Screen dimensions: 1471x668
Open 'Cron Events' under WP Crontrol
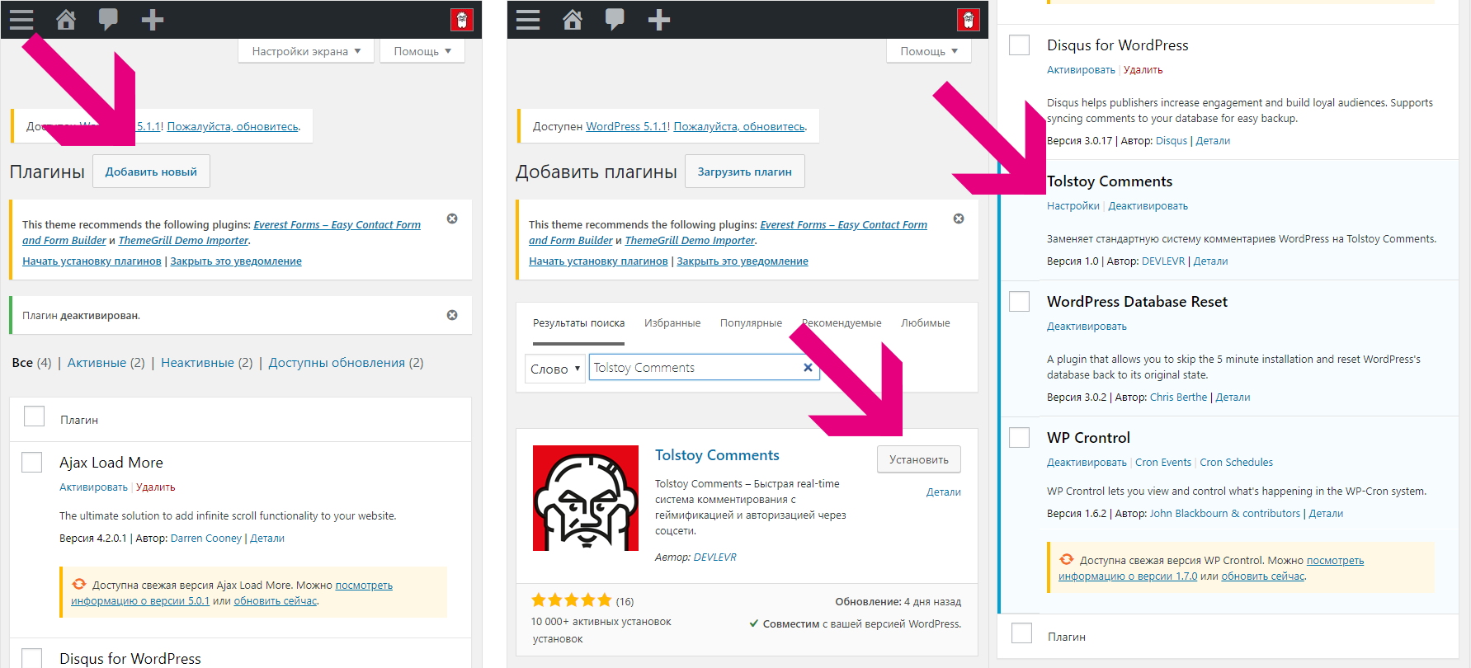pyautogui.click(x=1163, y=463)
